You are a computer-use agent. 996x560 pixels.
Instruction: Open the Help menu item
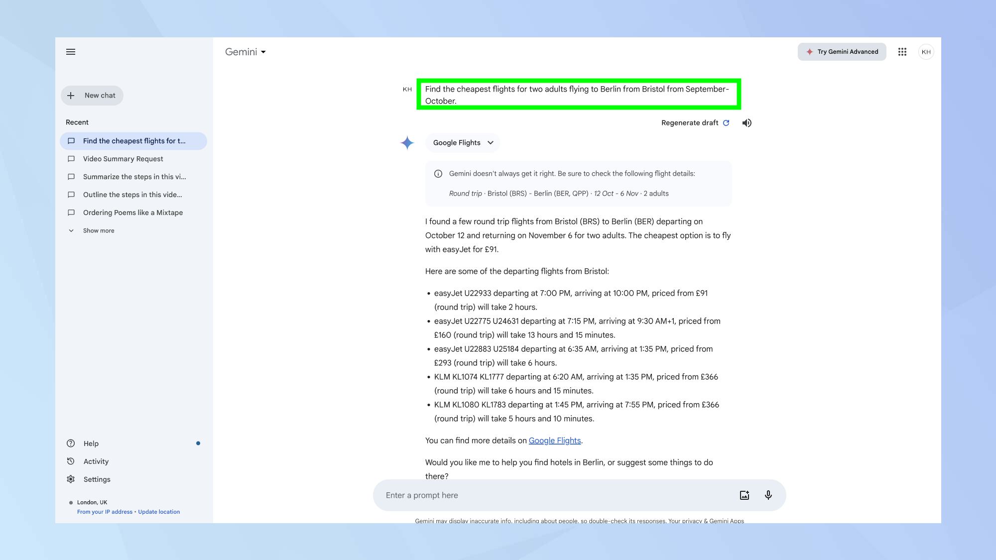coord(90,443)
